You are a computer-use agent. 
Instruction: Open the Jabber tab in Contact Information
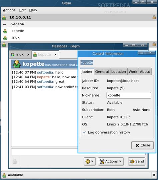pyautogui.click(x=87, y=72)
